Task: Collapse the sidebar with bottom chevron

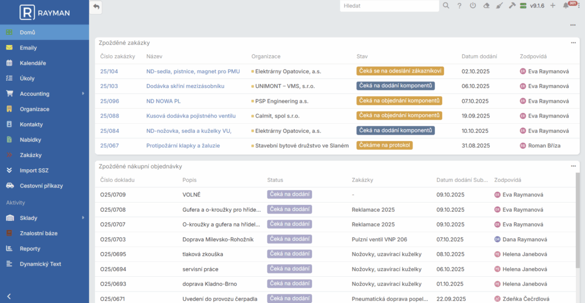Action: click(9, 296)
